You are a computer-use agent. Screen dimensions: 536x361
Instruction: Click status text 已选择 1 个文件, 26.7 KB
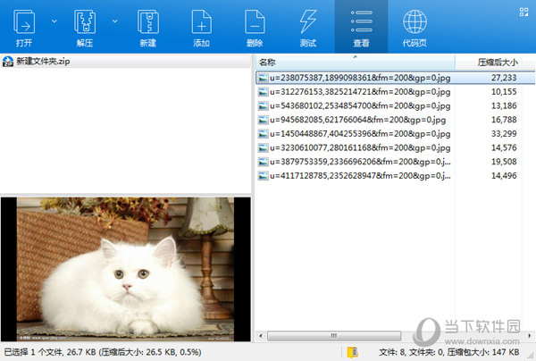[x=50, y=352]
